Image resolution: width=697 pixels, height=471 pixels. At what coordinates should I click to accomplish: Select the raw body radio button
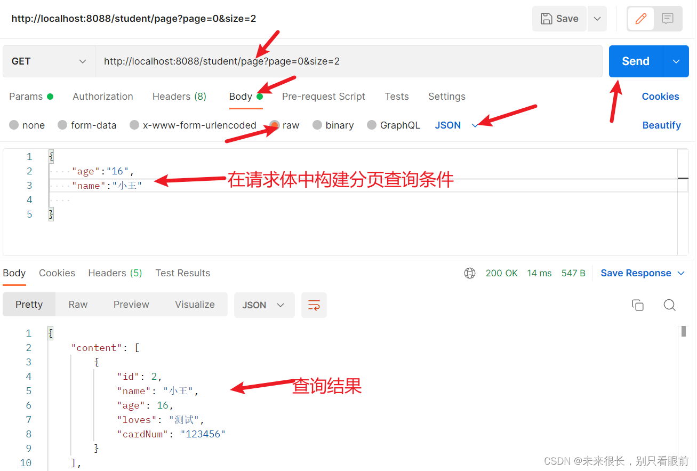pyautogui.click(x=275, y=125)
